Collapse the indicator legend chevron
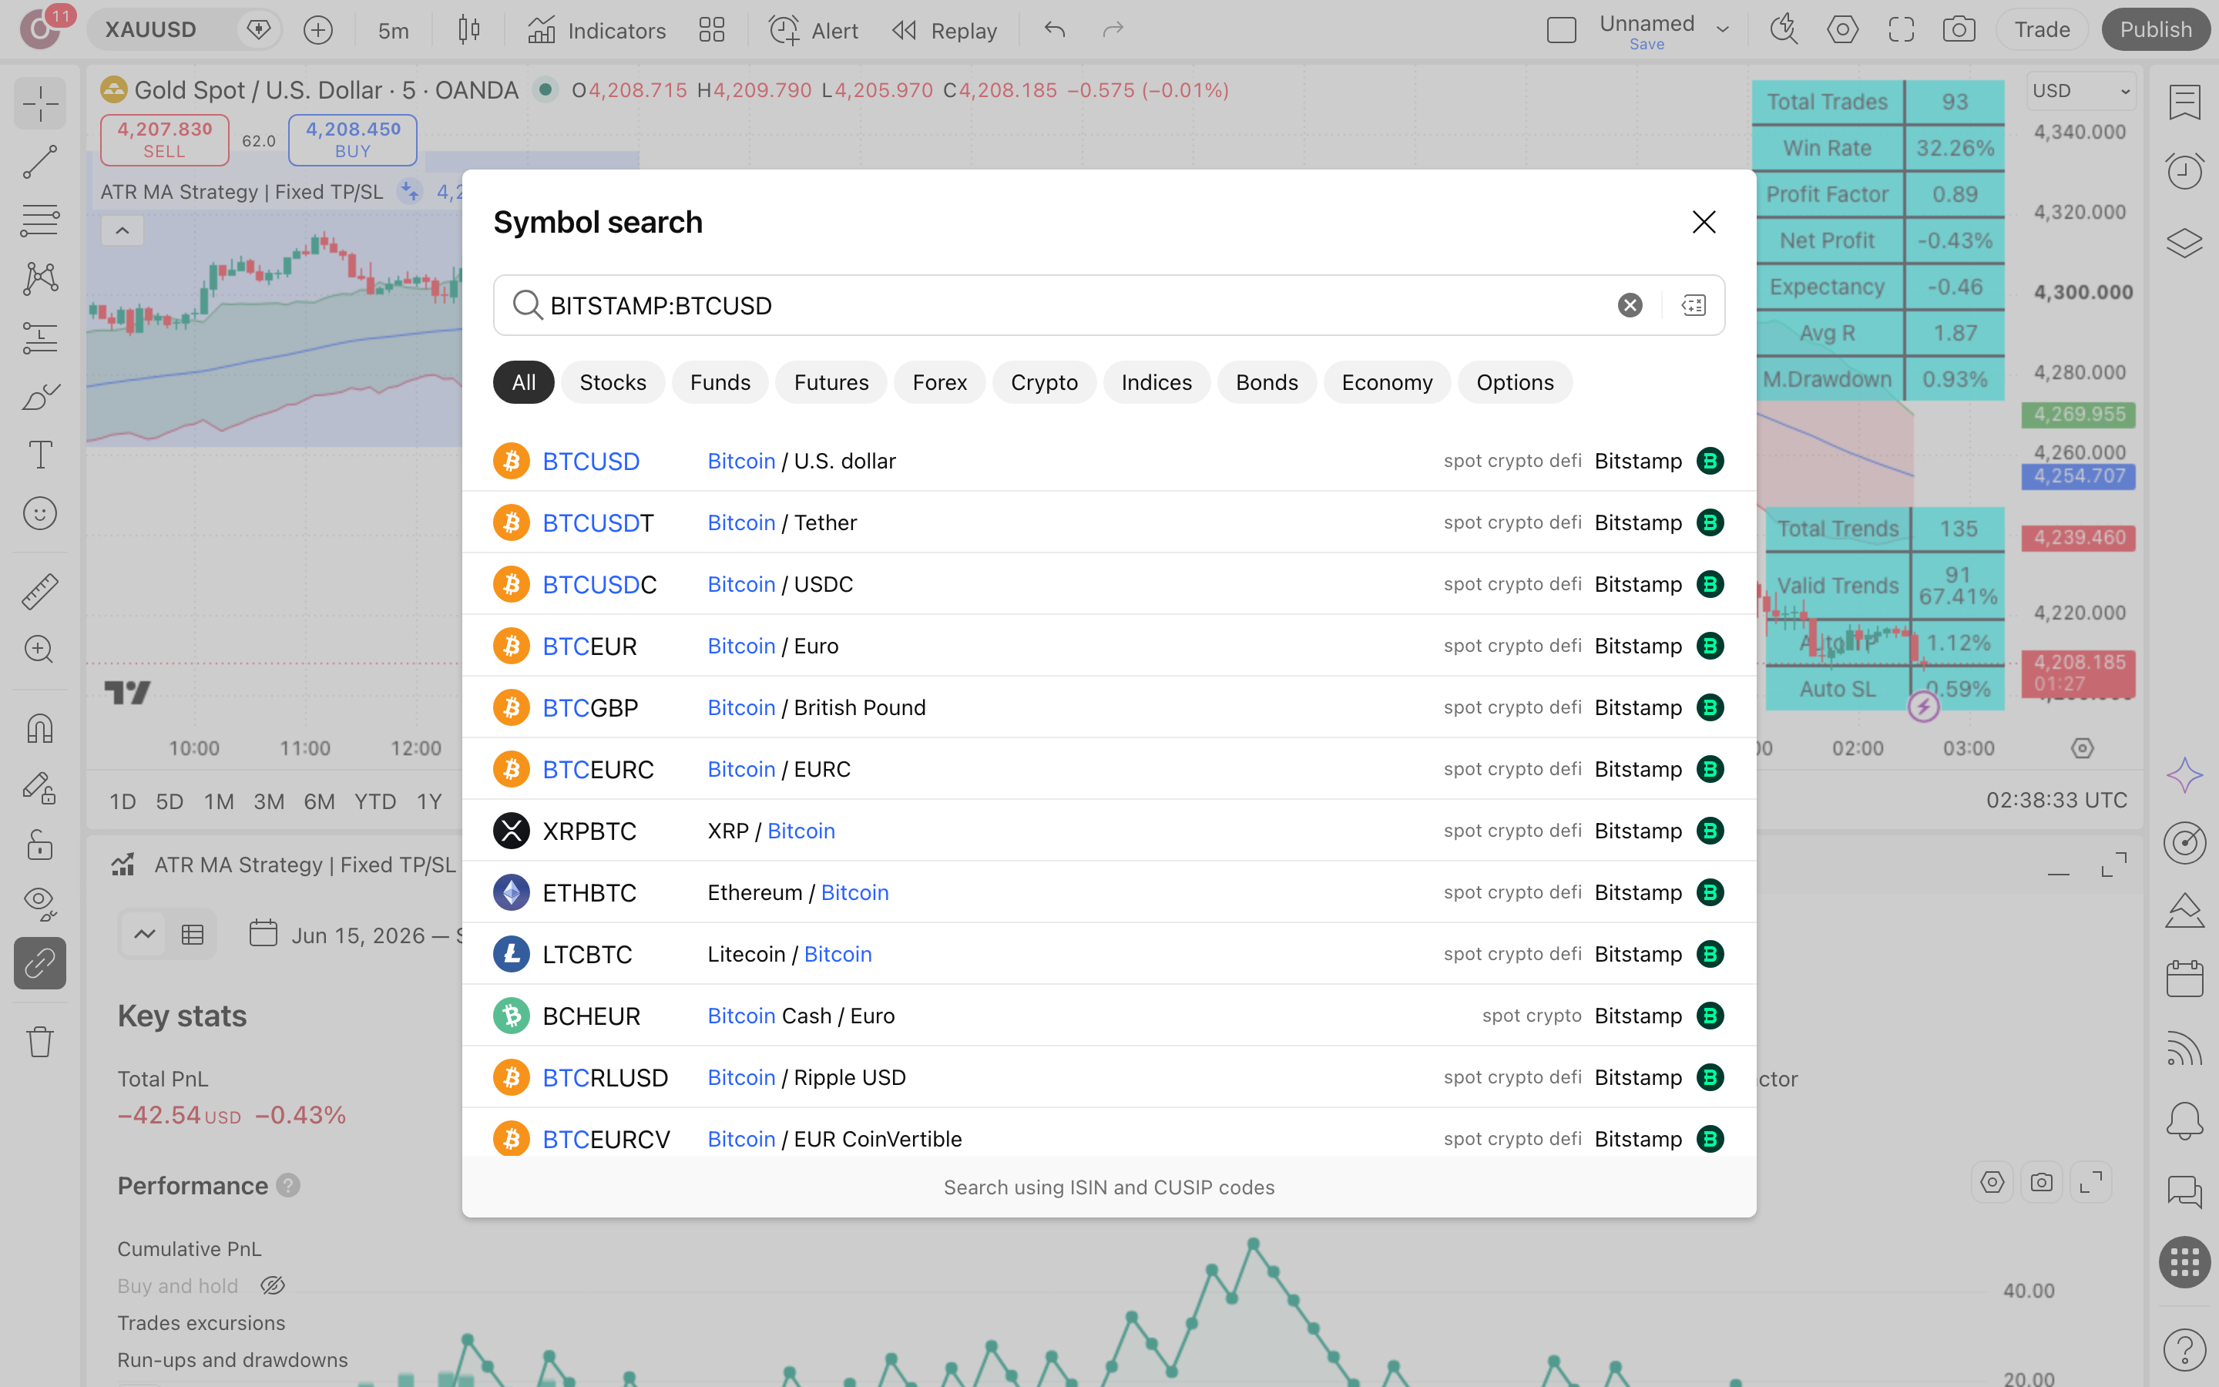 point(122,230)
